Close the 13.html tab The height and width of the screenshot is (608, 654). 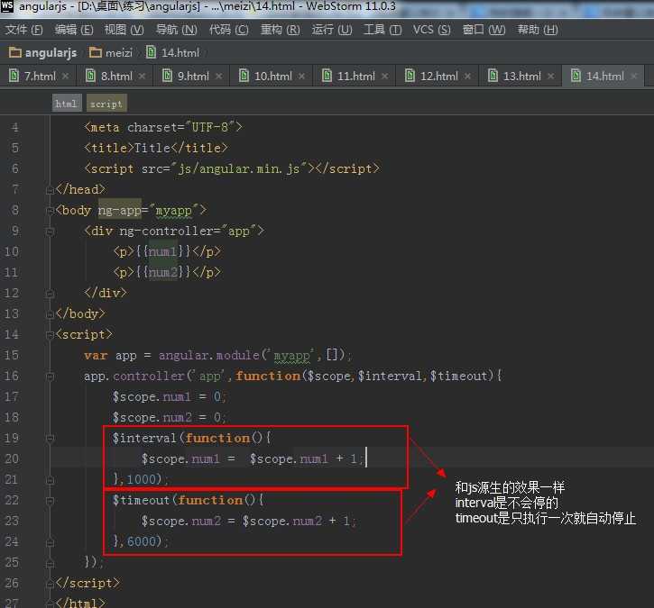click(x=550, y=77)
